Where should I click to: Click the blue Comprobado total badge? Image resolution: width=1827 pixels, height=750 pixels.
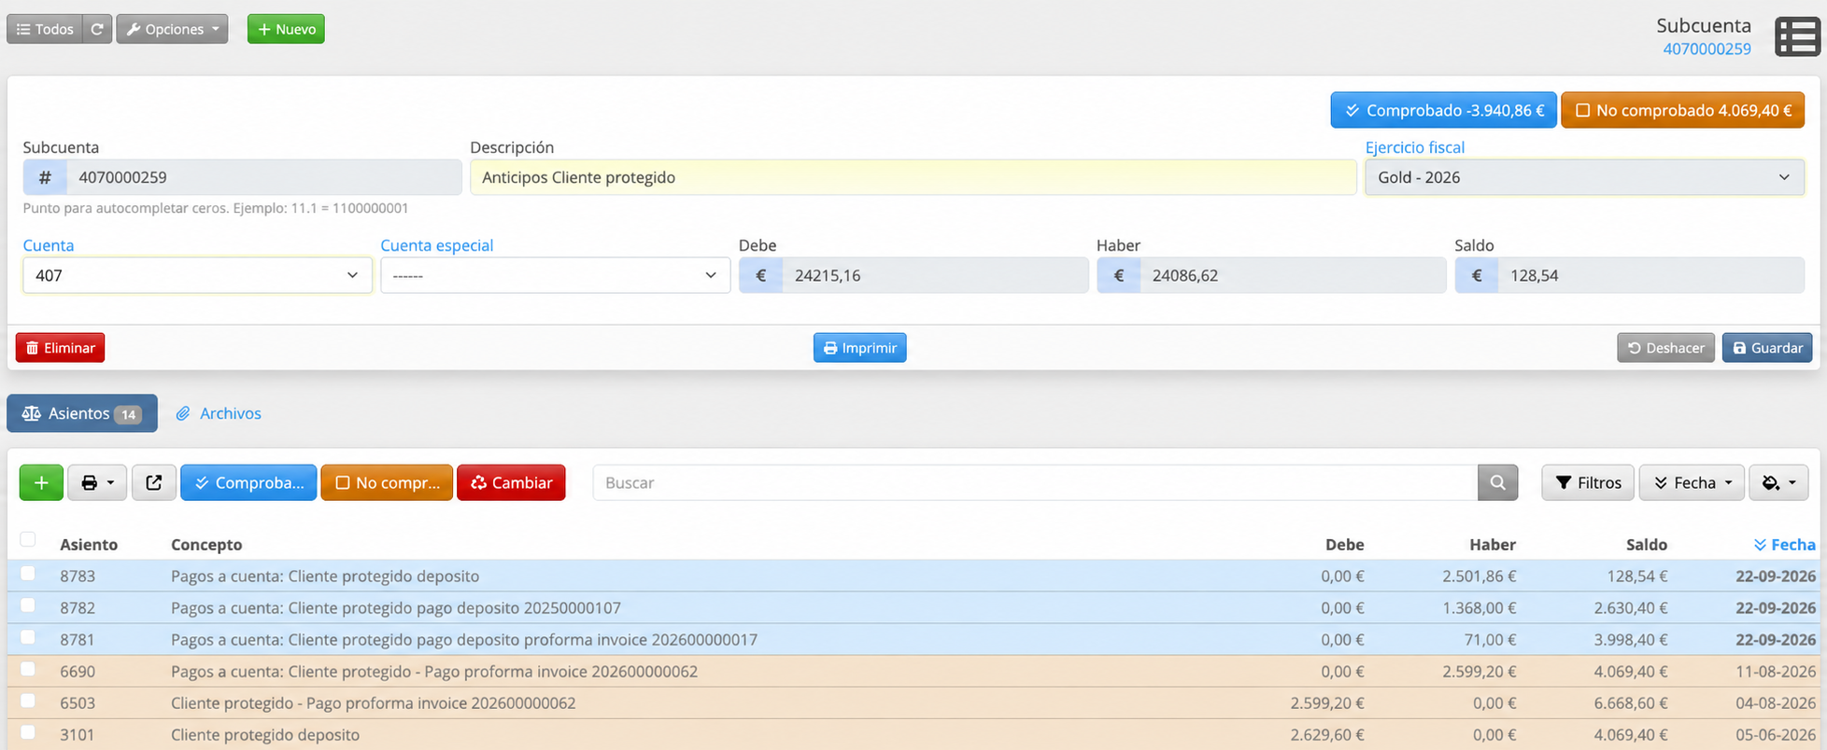pos(1443,110)
